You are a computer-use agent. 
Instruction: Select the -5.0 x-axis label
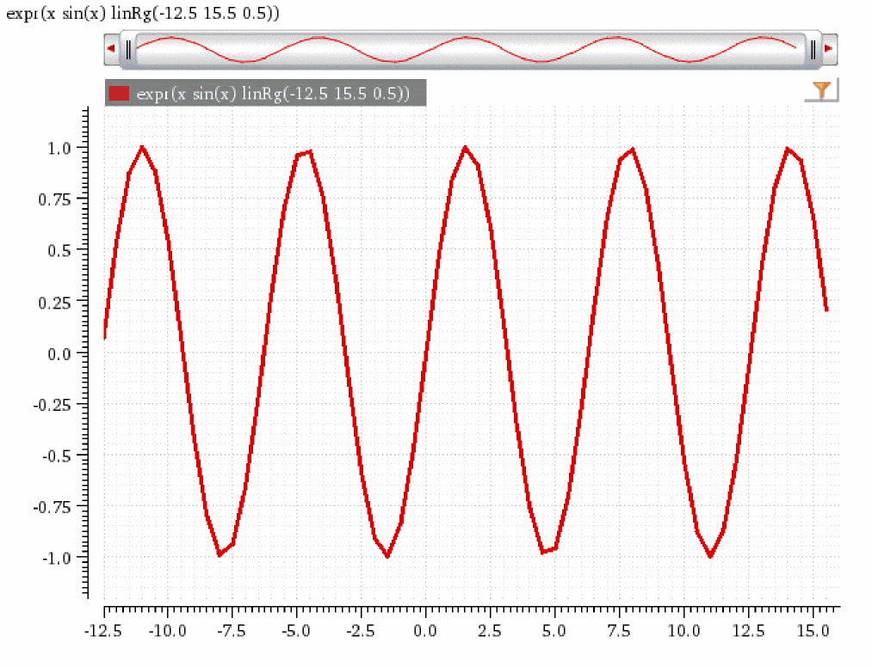296,632
